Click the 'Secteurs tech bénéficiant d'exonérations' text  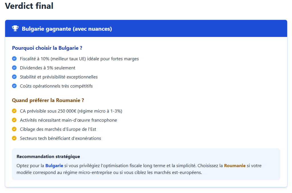point(60,138)
